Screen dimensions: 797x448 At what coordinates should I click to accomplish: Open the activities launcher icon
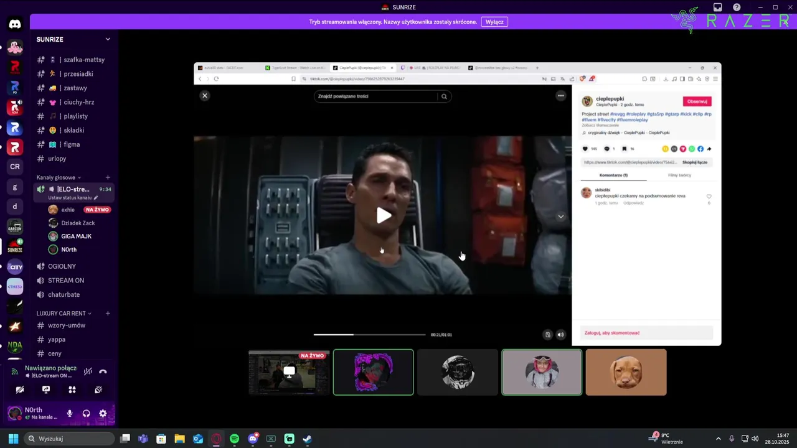click(72, 390)
